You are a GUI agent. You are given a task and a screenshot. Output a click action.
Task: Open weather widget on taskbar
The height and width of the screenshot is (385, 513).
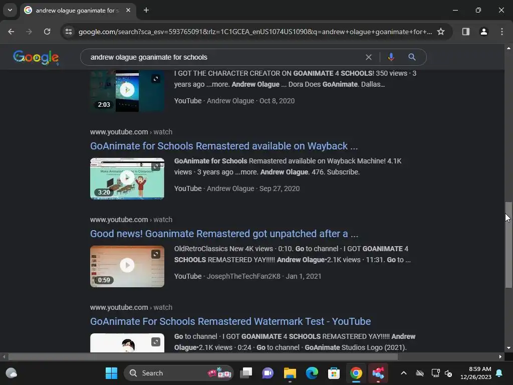click(x=12, y=373)
